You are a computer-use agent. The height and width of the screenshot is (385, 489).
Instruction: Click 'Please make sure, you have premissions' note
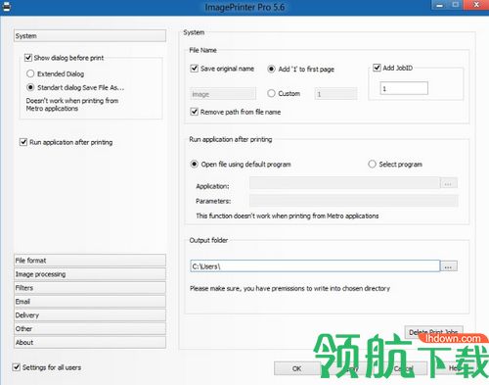tap(290, 288)
